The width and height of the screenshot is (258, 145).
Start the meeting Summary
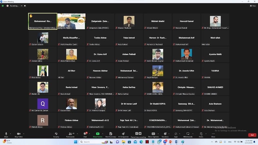point(111,134)
